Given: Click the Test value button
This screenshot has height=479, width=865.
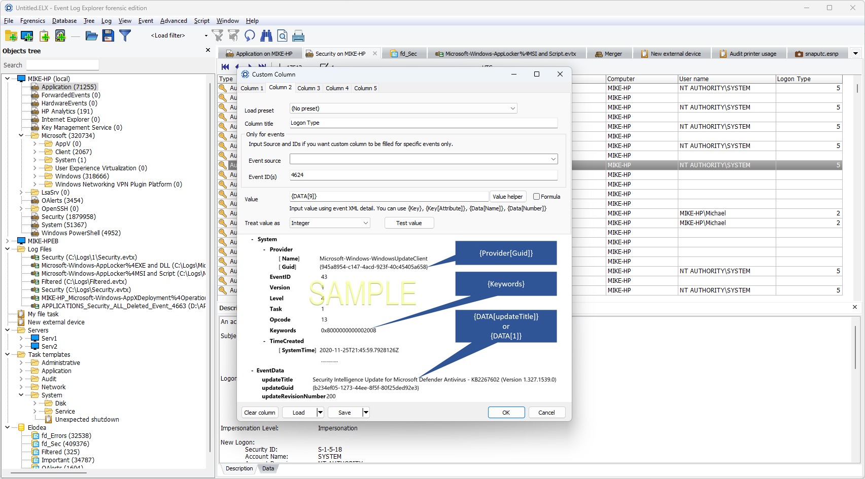Looking at the screenshot, I should point(409,223).
